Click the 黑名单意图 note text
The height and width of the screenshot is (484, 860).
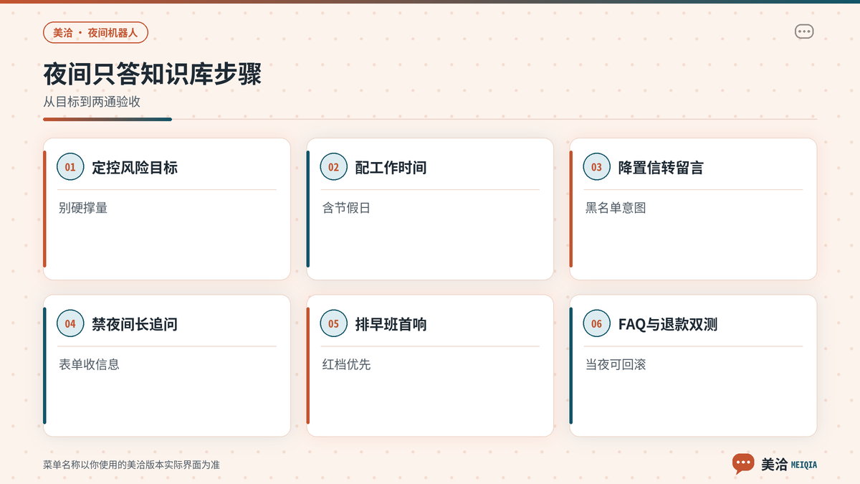click(x=616, y=208)
